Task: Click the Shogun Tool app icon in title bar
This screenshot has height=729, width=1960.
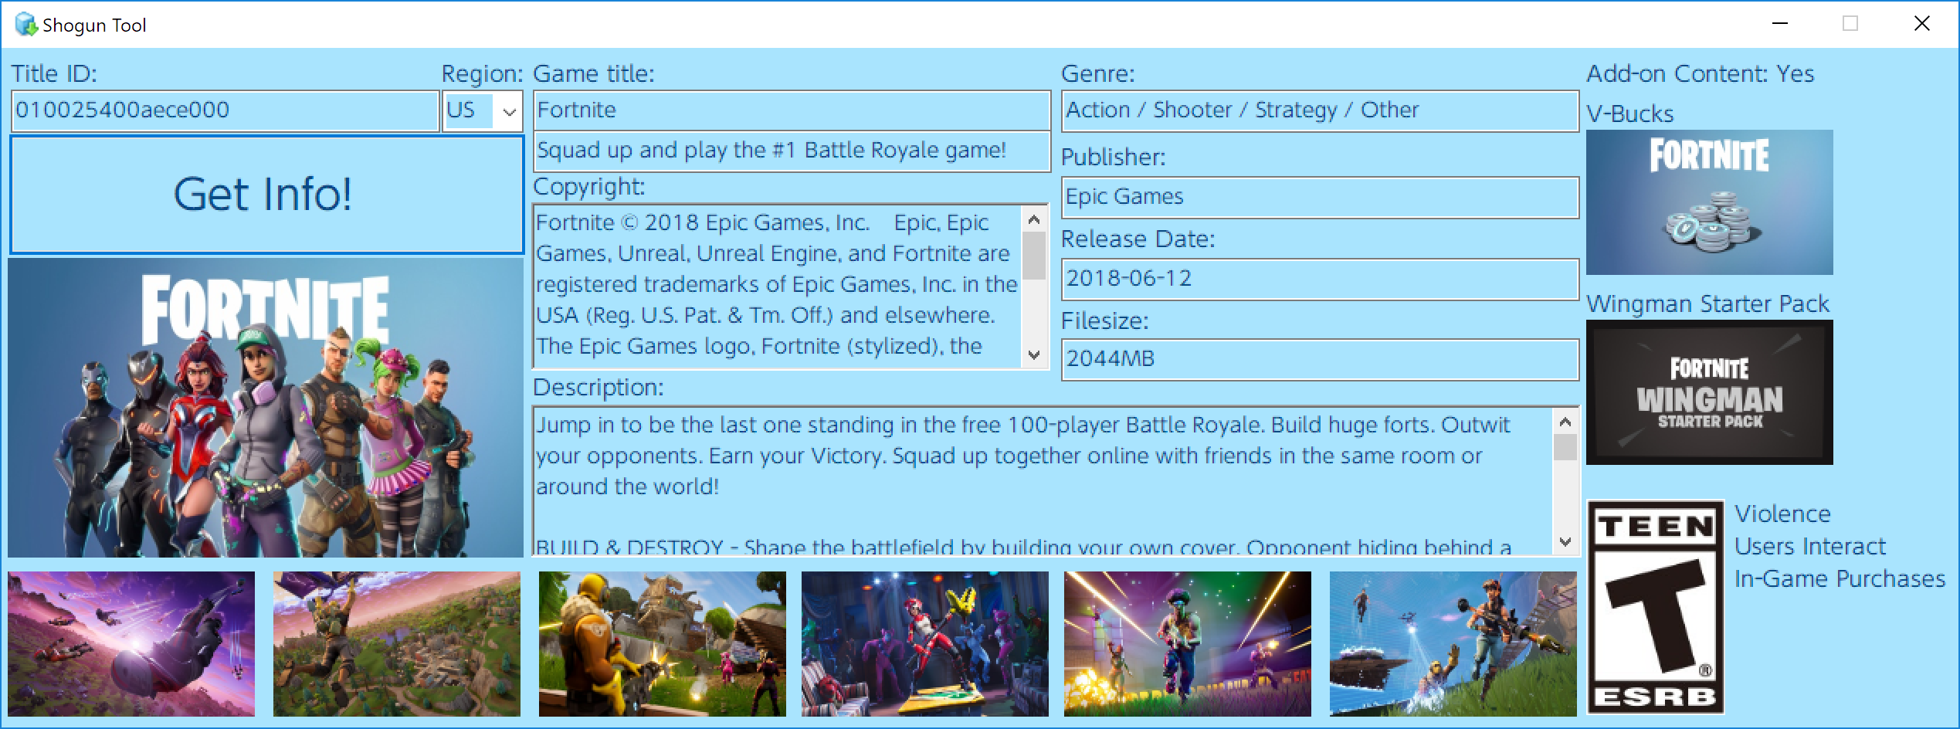Action: coord(26,25)
